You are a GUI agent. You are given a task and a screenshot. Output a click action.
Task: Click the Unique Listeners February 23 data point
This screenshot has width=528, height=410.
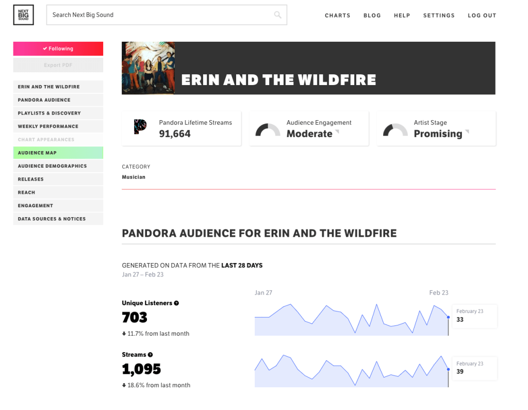(448, 317)
